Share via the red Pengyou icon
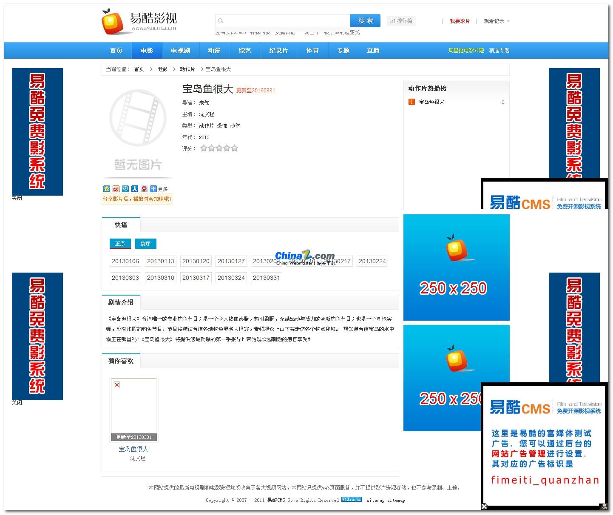 144,189
